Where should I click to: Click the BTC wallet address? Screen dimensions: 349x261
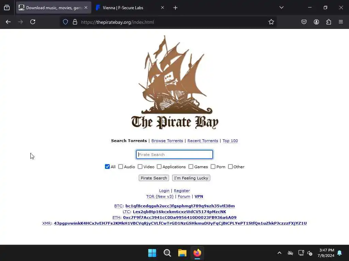[x=180, y=206]
